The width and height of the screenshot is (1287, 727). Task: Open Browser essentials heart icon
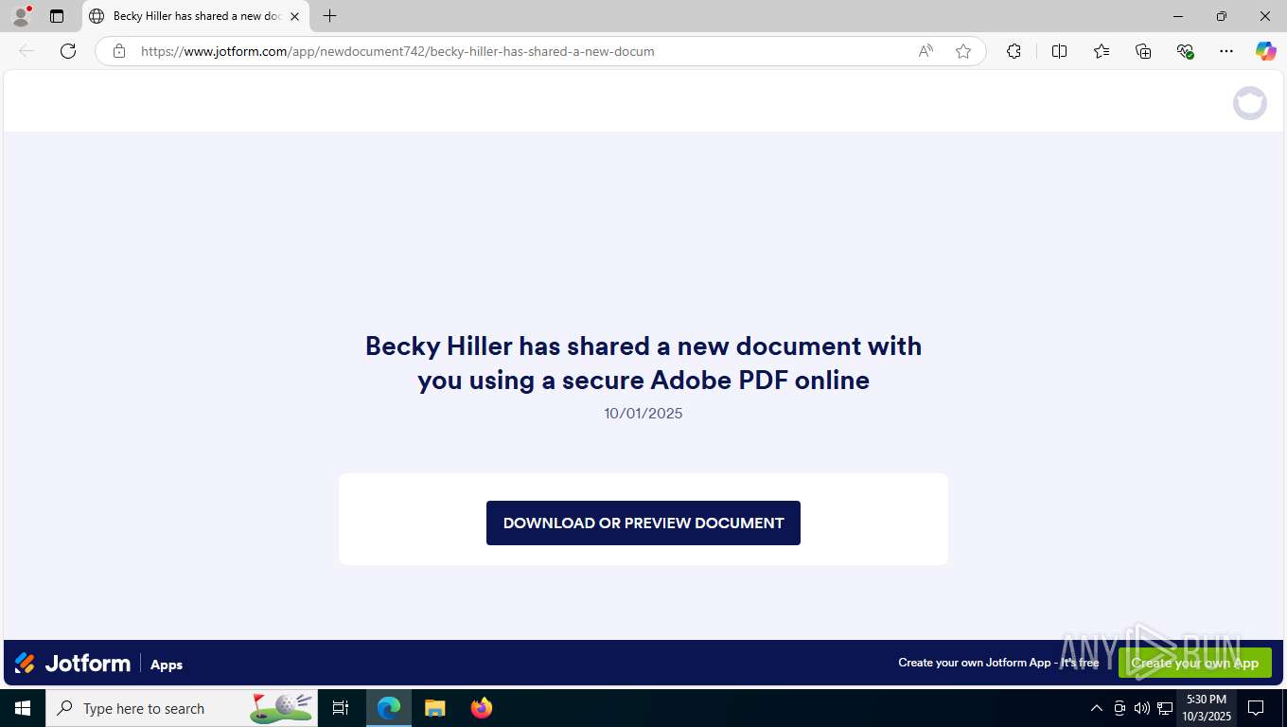pyautogui.click(x=1185, y=51)
